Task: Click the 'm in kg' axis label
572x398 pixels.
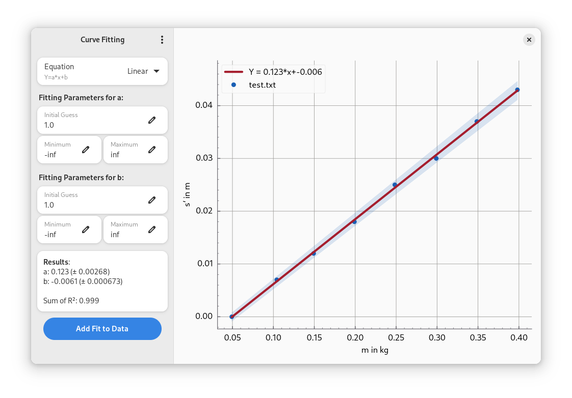Action: (375, 350)
